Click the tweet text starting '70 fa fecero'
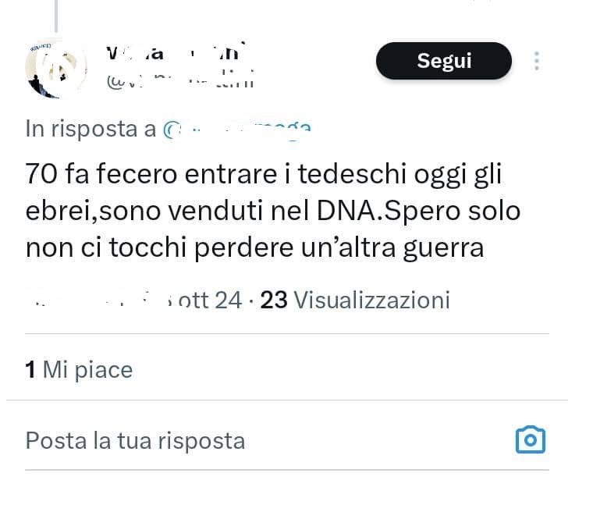The image size is (593, 505). click(273, 211)
